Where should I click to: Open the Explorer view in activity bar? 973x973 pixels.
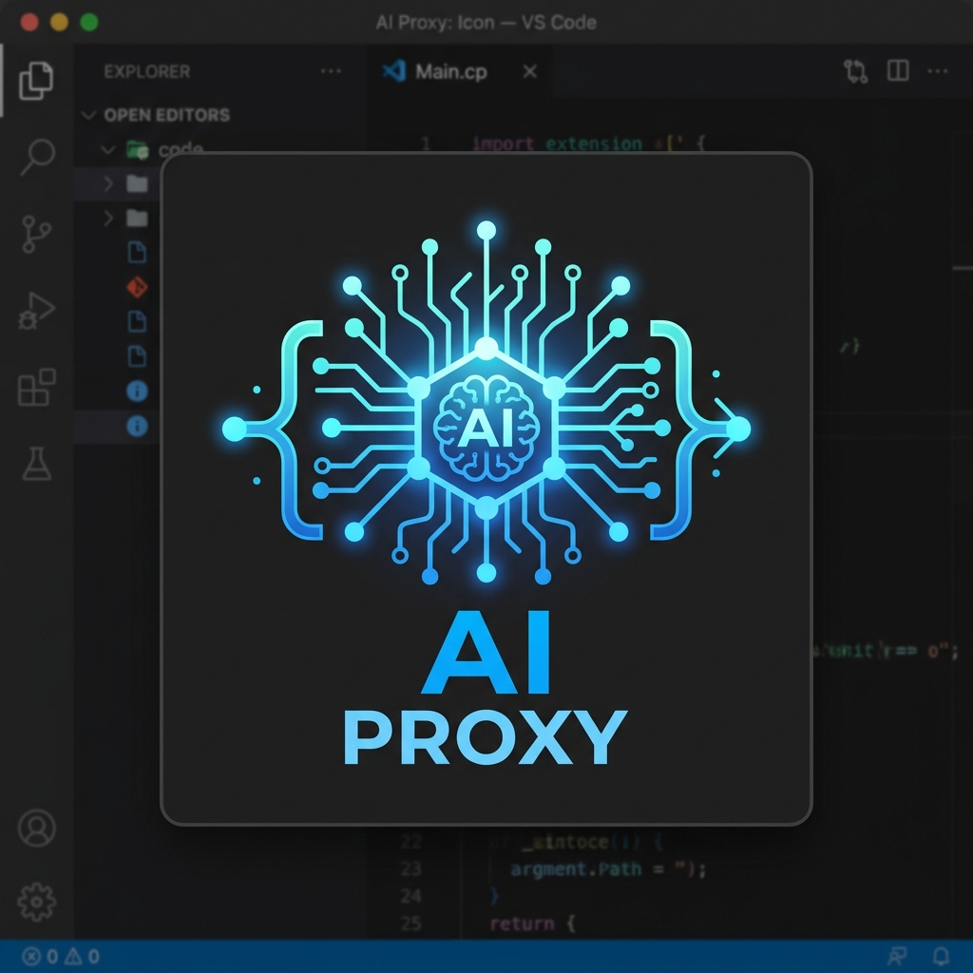36,81
